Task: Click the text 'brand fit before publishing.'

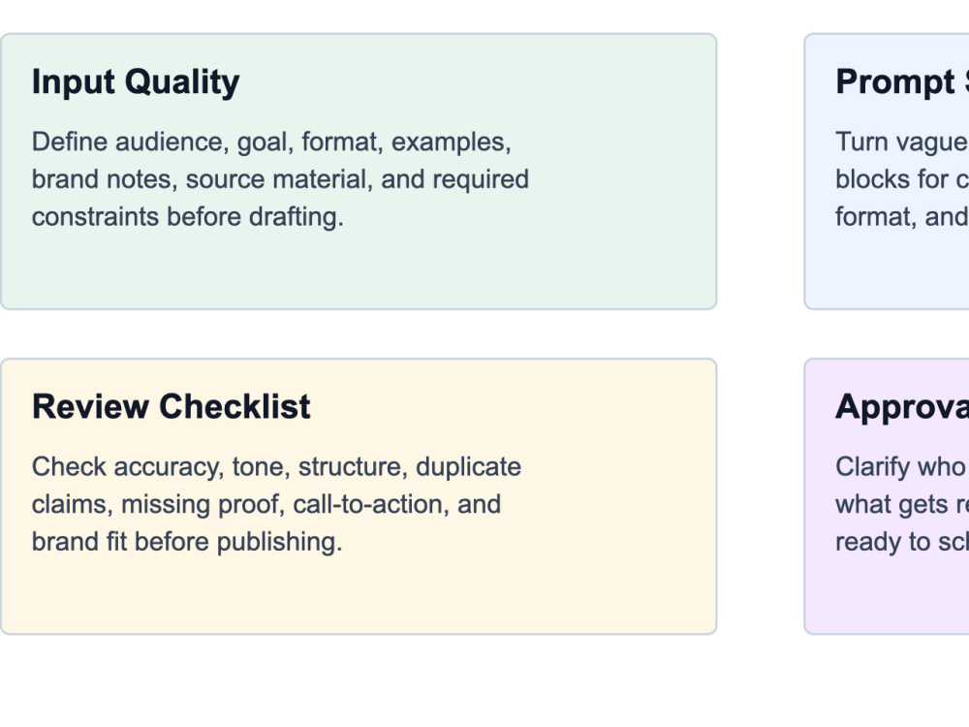Action: (x=187, y=542)
